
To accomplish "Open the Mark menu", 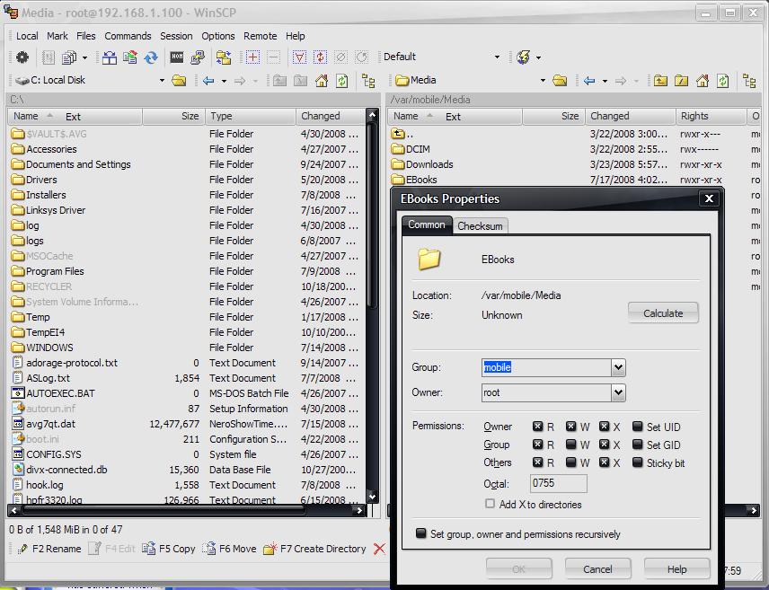I will (x=57, y=36).
